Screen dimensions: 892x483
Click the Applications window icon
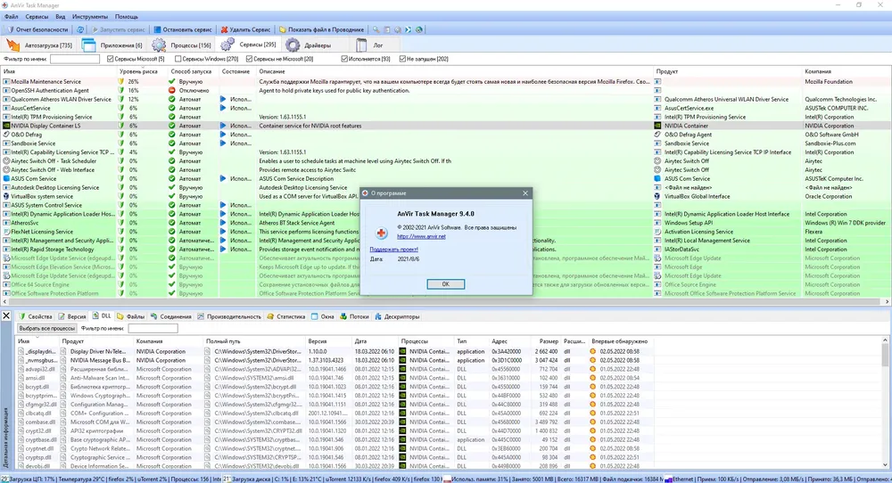point(88,45)
